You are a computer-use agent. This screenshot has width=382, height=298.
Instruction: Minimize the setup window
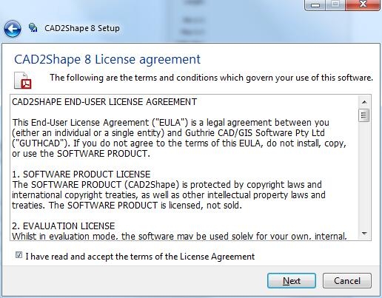(x=315, y=4)
